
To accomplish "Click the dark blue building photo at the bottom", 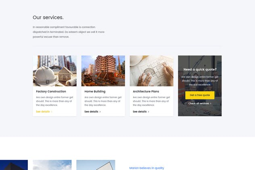I will (x=14, y=165).
